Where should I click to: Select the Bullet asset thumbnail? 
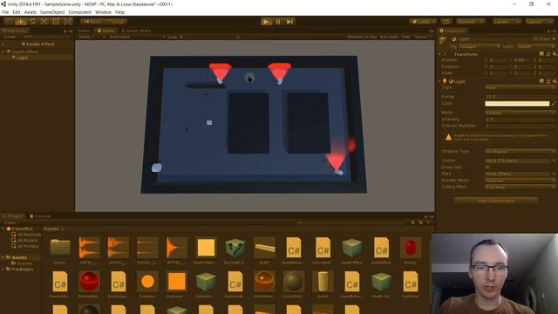click(264, 248)
